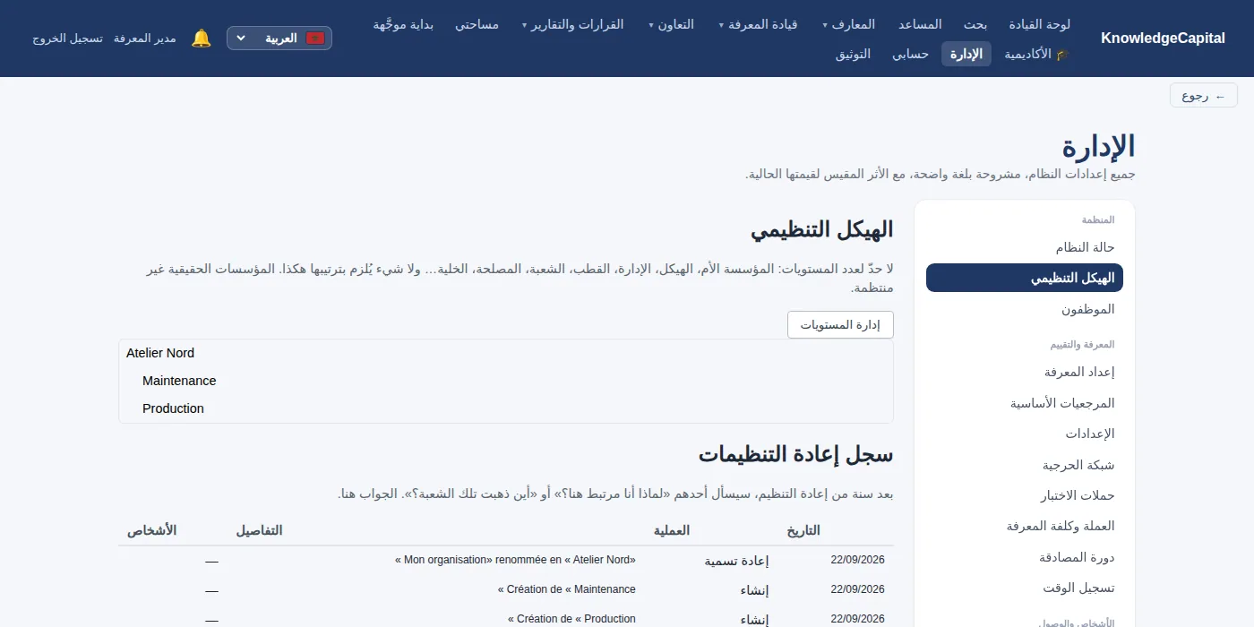Image resolution: width=1254 pixels, height=627 pixels.
Task: Select the Maintenance tree node
Action: [x=179, y=381]
